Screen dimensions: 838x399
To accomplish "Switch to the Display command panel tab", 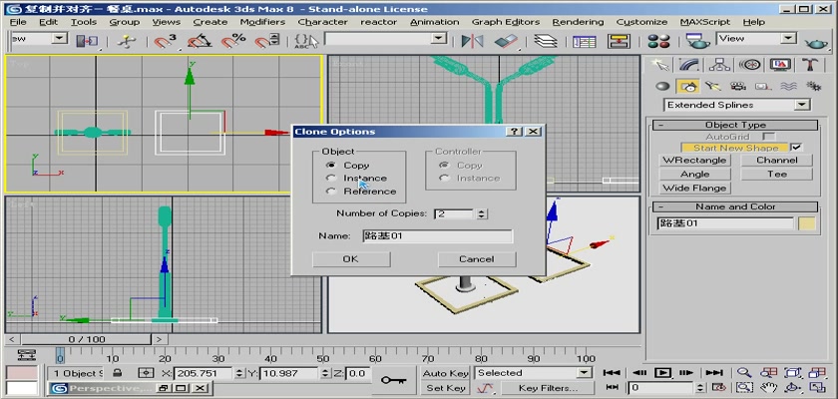I will click(x=780, y=65).
